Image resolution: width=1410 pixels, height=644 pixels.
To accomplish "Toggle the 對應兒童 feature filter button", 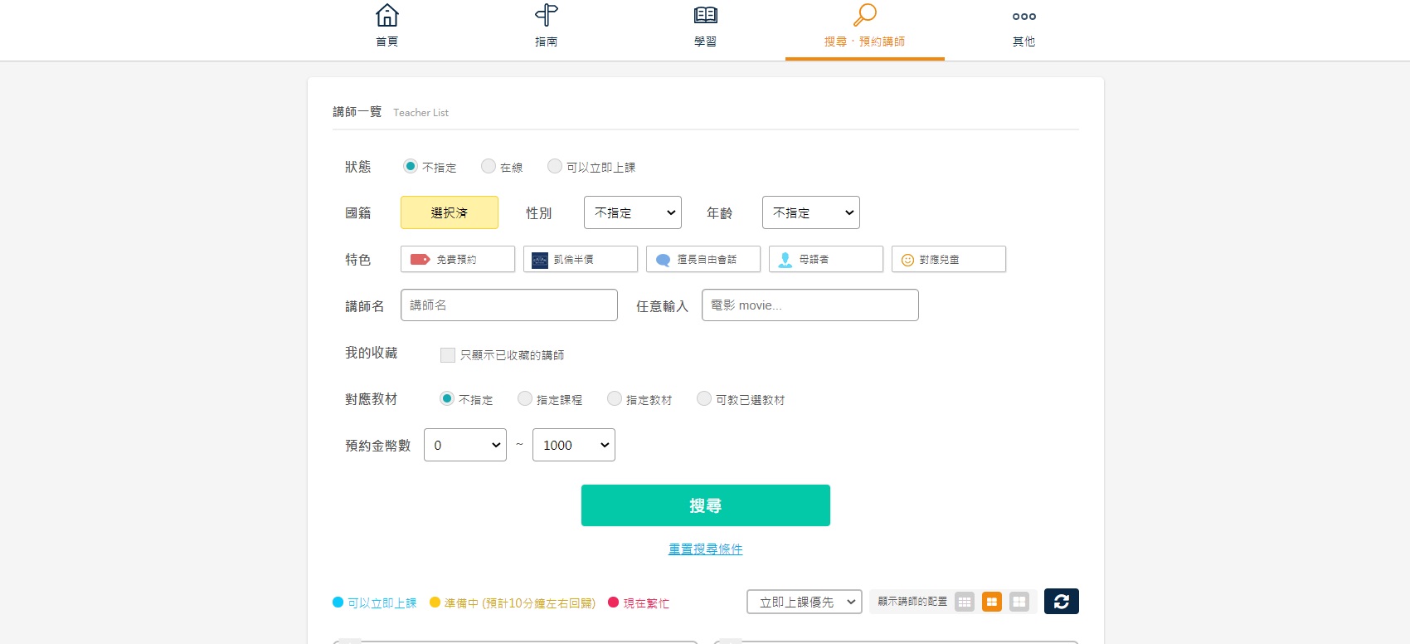I will pyautogui.click(x=949, y=259).
